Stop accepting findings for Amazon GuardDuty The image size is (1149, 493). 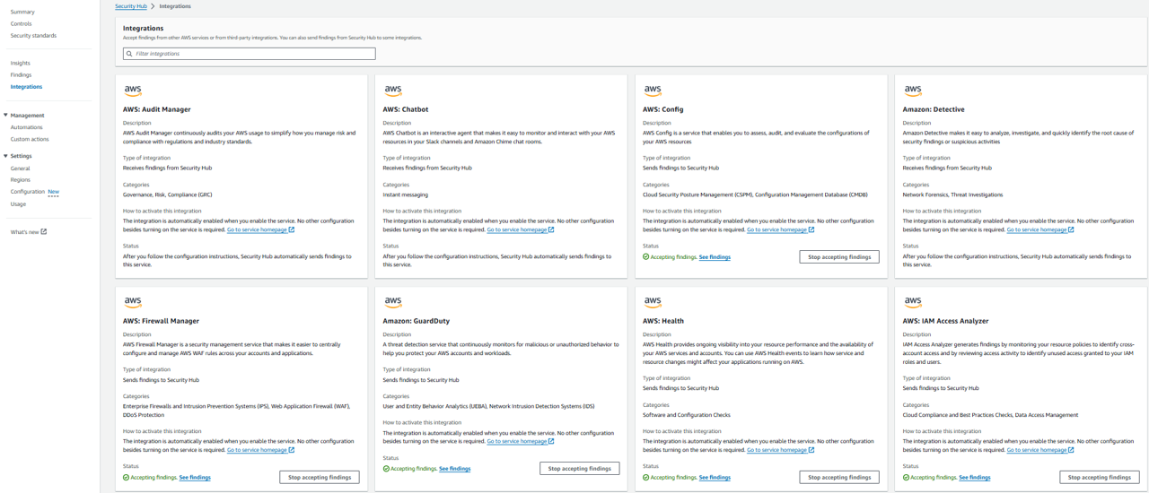579,469
